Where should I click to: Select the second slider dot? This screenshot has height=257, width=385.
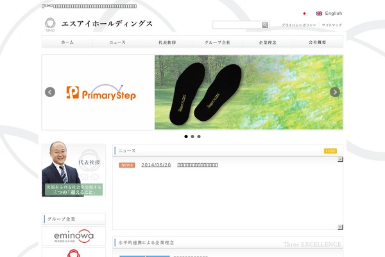[193, 136]
